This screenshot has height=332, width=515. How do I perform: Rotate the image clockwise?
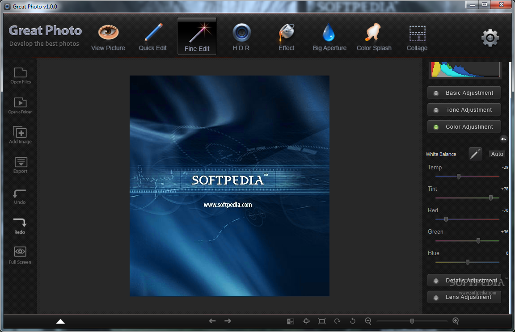337,321
